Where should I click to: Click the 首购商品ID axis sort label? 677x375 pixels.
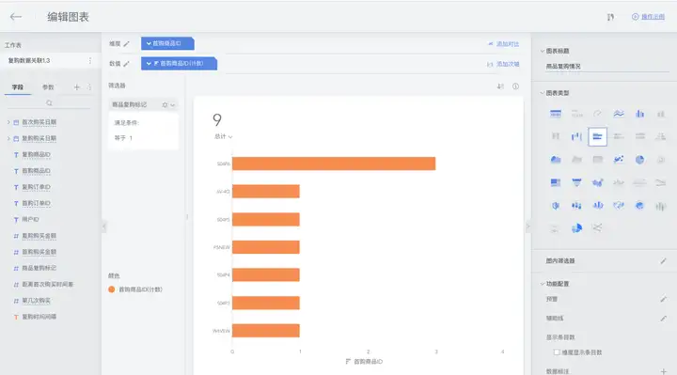click(x=364, y=362)
